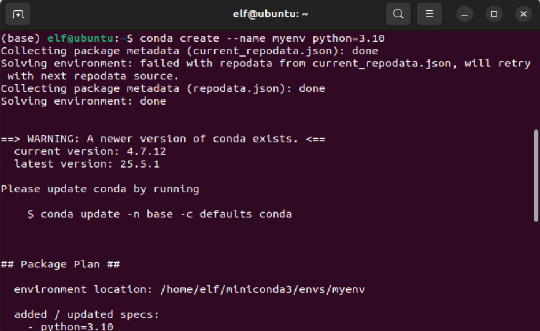Screen dimensions: 540x331
Task: Click the elf@ubuntu window title
Action: coord(269,14)
